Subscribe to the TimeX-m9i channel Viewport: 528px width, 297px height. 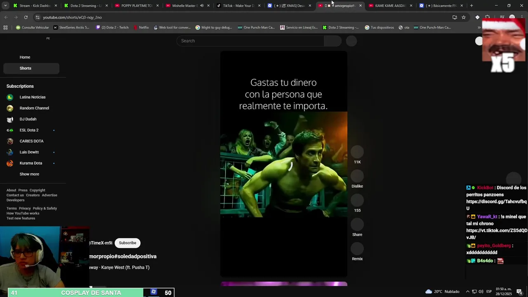tap(127, 243)
